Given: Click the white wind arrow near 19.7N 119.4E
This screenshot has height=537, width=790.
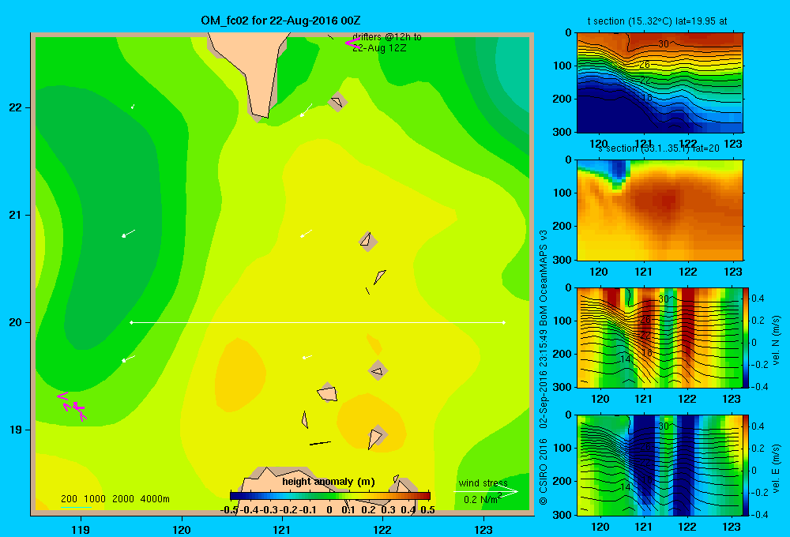Looking at the screenshot, I should 129,359.
